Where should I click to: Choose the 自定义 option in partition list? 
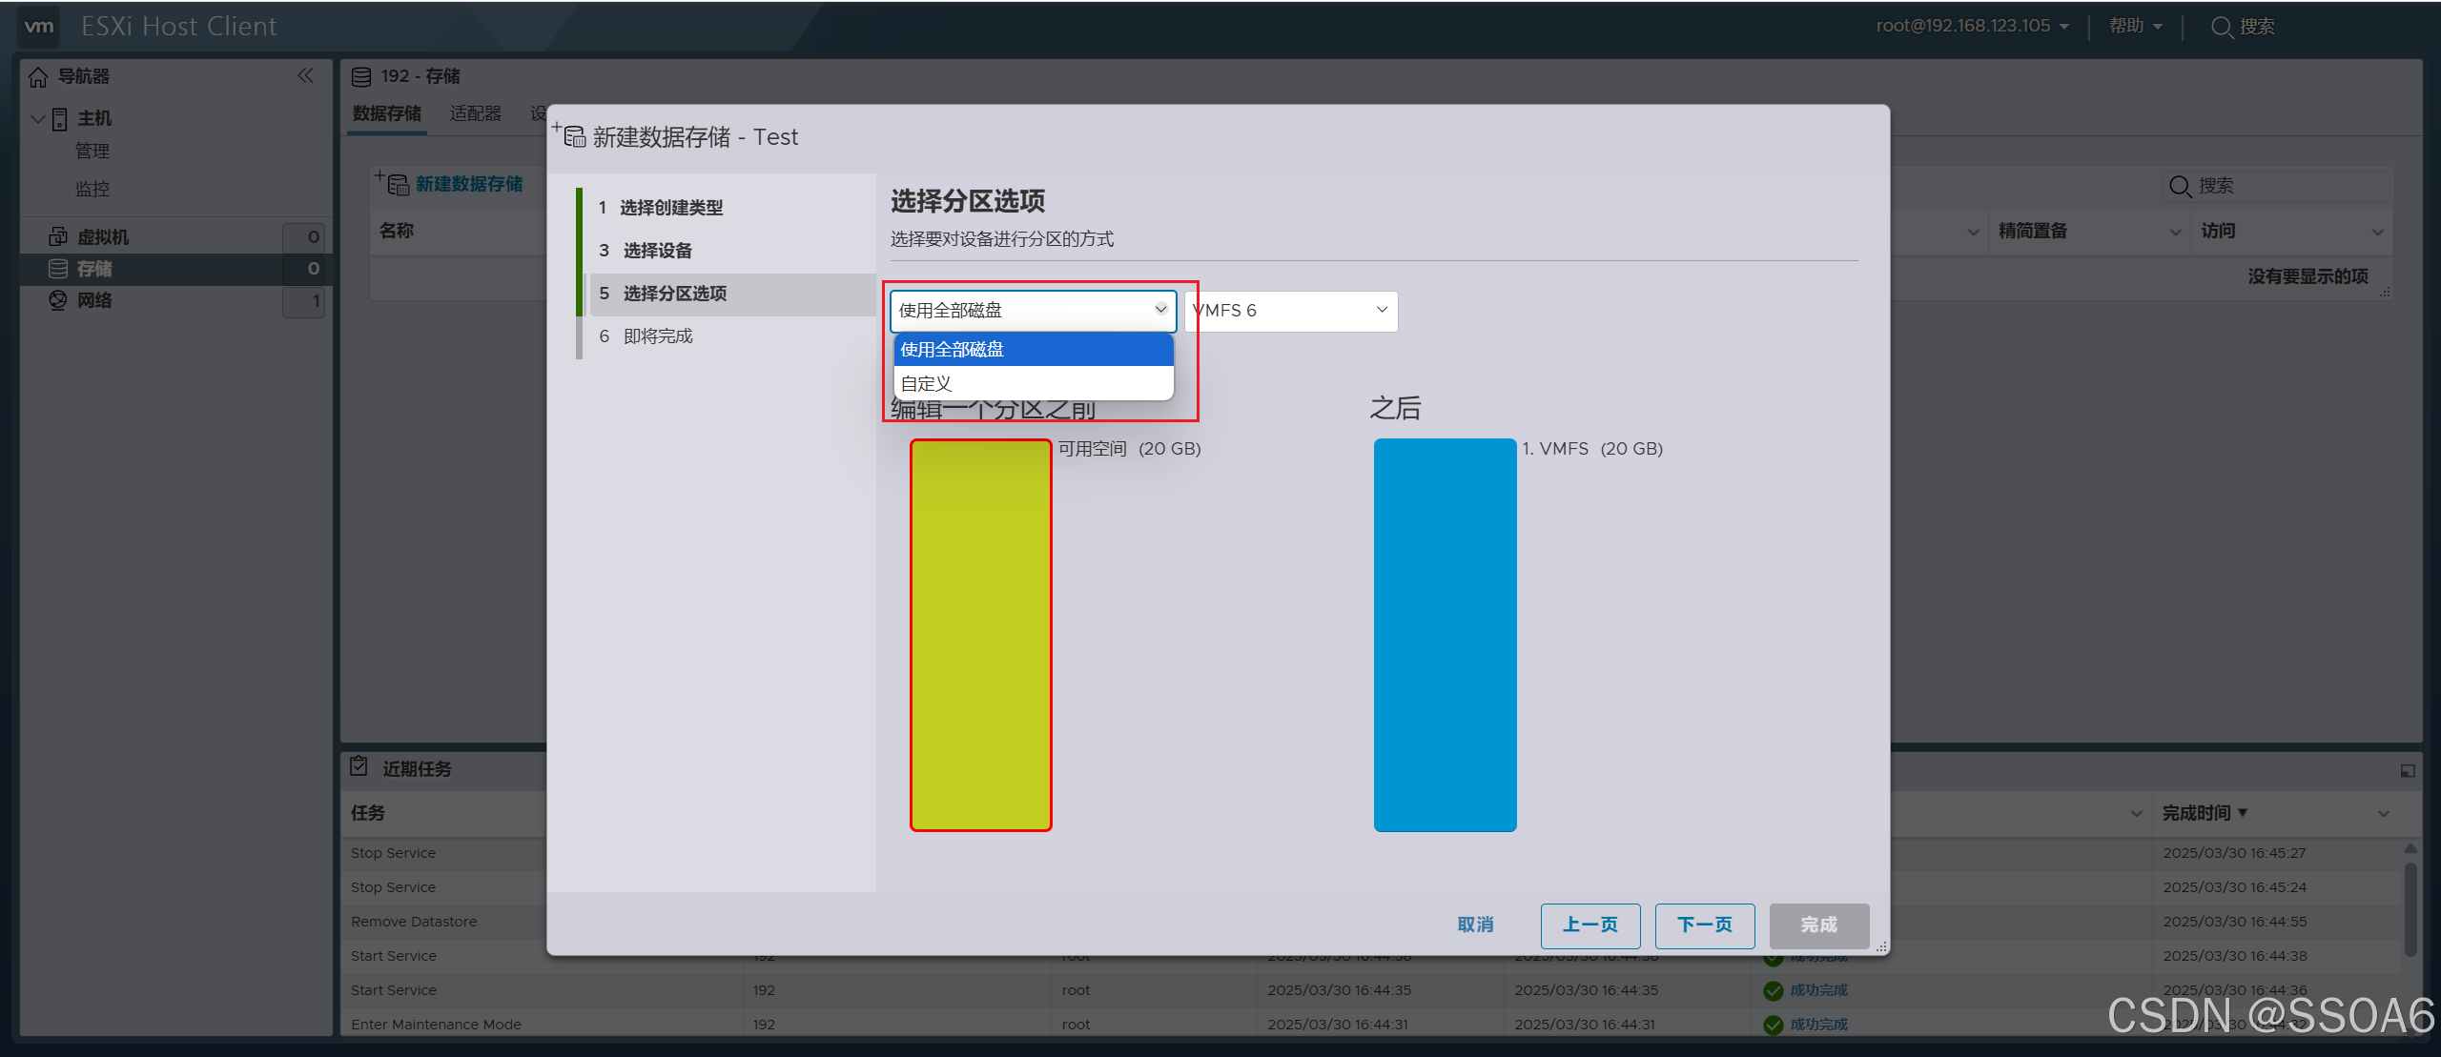click(1033, 383)
